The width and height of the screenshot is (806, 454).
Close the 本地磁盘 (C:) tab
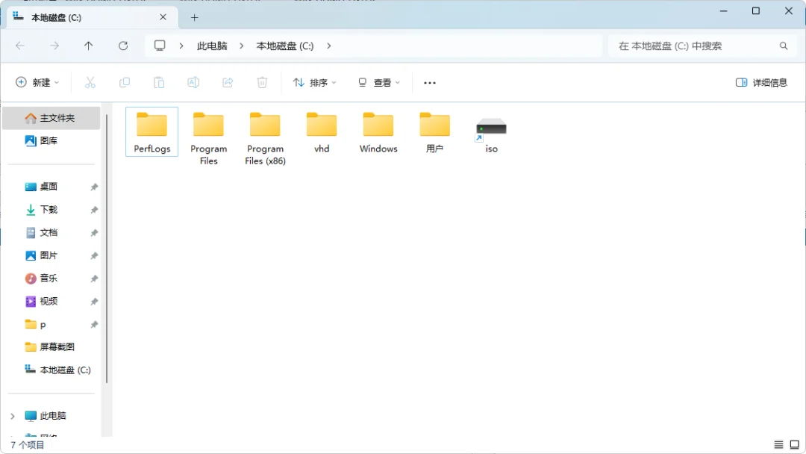click(x=163, y=17)
